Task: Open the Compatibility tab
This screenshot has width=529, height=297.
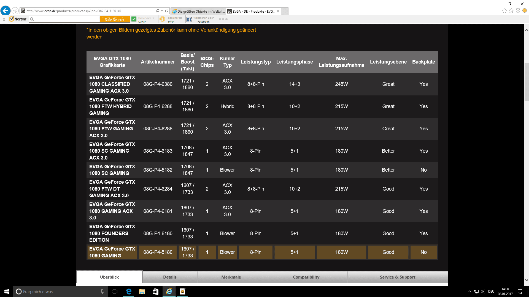Action: (306, 277)
